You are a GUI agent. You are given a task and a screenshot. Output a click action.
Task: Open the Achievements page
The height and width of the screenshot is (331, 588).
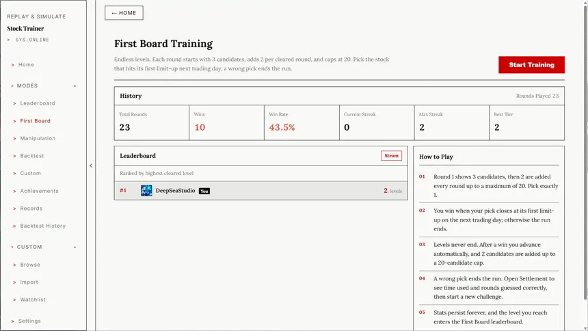point(40,191)
